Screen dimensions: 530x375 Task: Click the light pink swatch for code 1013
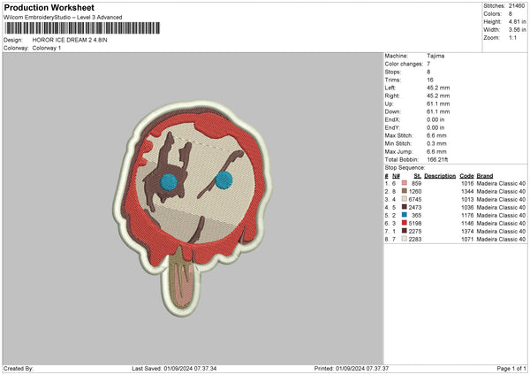tap(405, 199)
